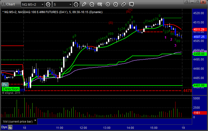Click the symbol field NQ M5=2
Viewport: 208px width, 131px height.
pyautogui.click(x=31, y=5)
